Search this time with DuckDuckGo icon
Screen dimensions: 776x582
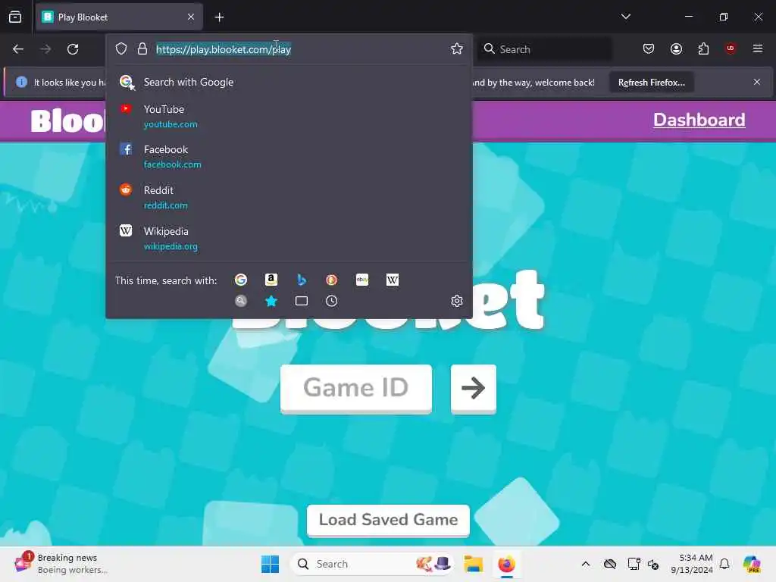332,280
